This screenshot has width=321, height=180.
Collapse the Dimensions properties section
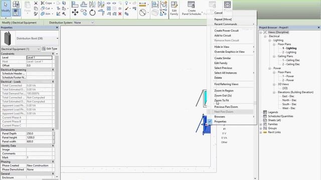point(53,129)
